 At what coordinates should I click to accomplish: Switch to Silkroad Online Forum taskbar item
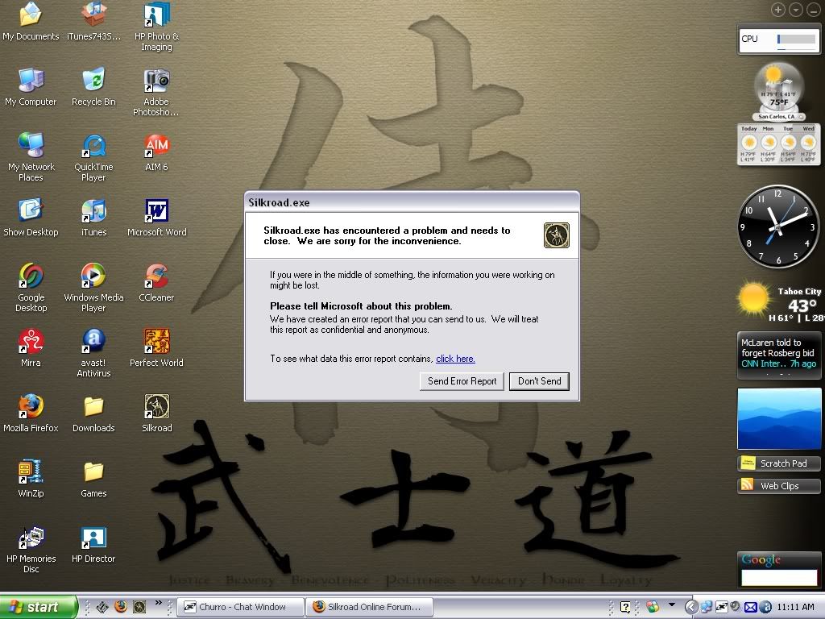click(x=370, y=607)
